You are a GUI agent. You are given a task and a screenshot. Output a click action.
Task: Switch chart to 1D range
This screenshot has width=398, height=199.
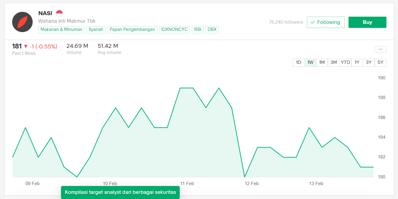pos(298,62)
